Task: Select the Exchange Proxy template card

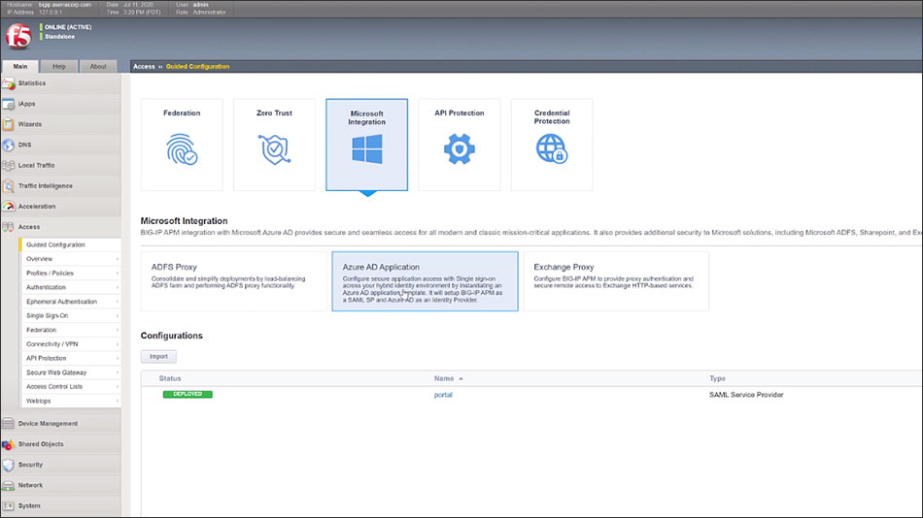Action: (x=616, y=281)
